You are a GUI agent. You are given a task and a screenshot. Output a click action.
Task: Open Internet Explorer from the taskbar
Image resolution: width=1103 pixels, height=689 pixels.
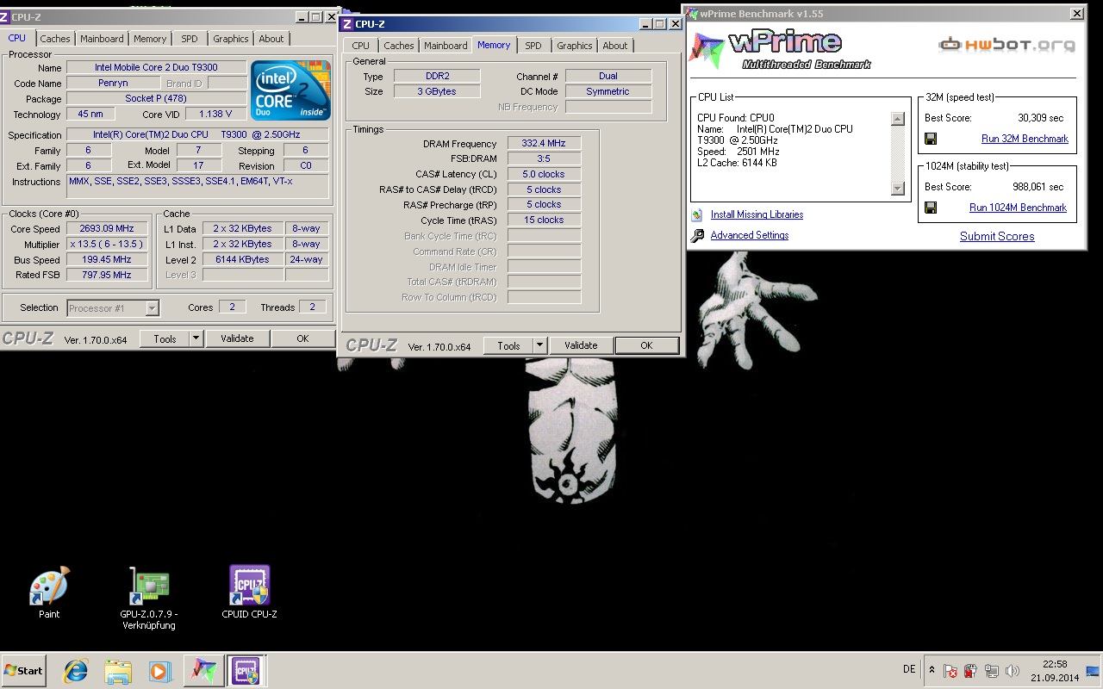pos(76,671)
